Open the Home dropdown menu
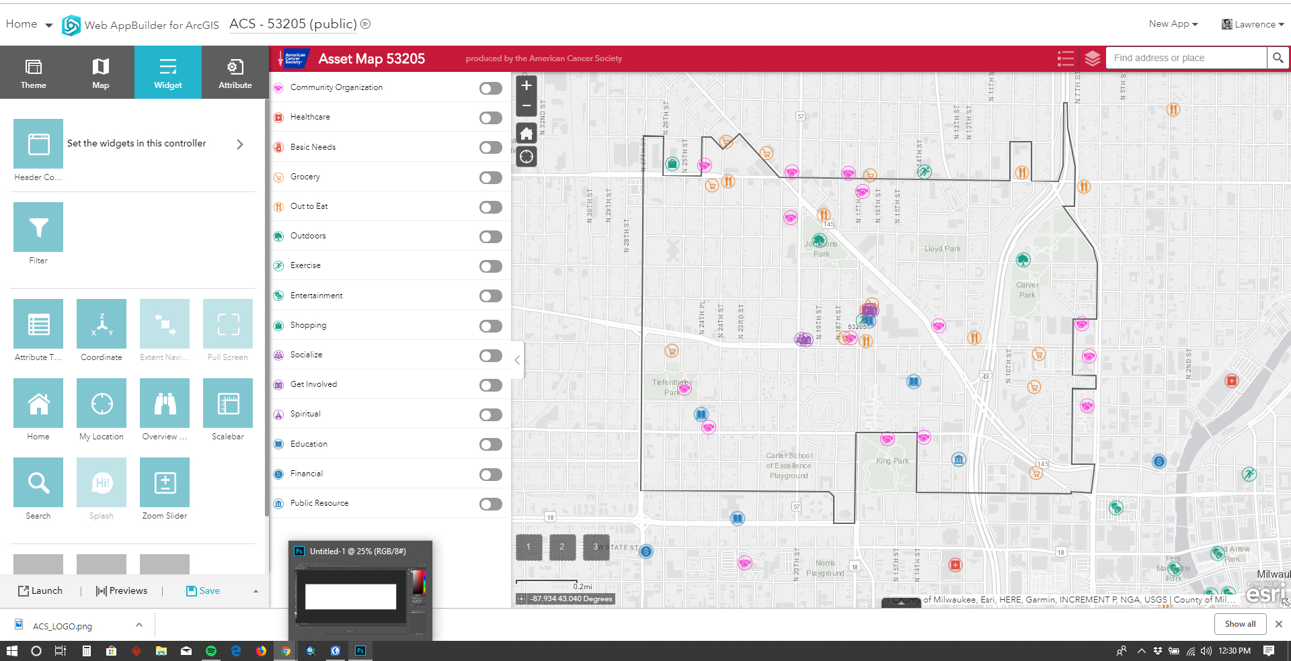 [29, 24]
